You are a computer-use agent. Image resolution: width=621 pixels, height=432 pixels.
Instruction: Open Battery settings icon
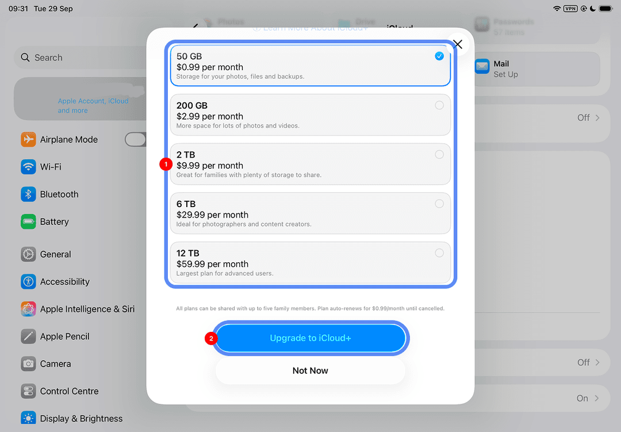[28, 221]
